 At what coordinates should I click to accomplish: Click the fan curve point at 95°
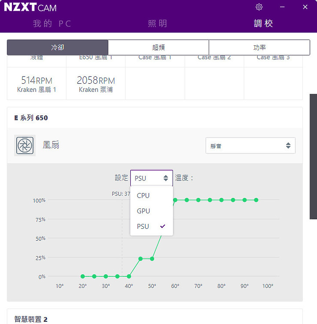coord(256,200)
